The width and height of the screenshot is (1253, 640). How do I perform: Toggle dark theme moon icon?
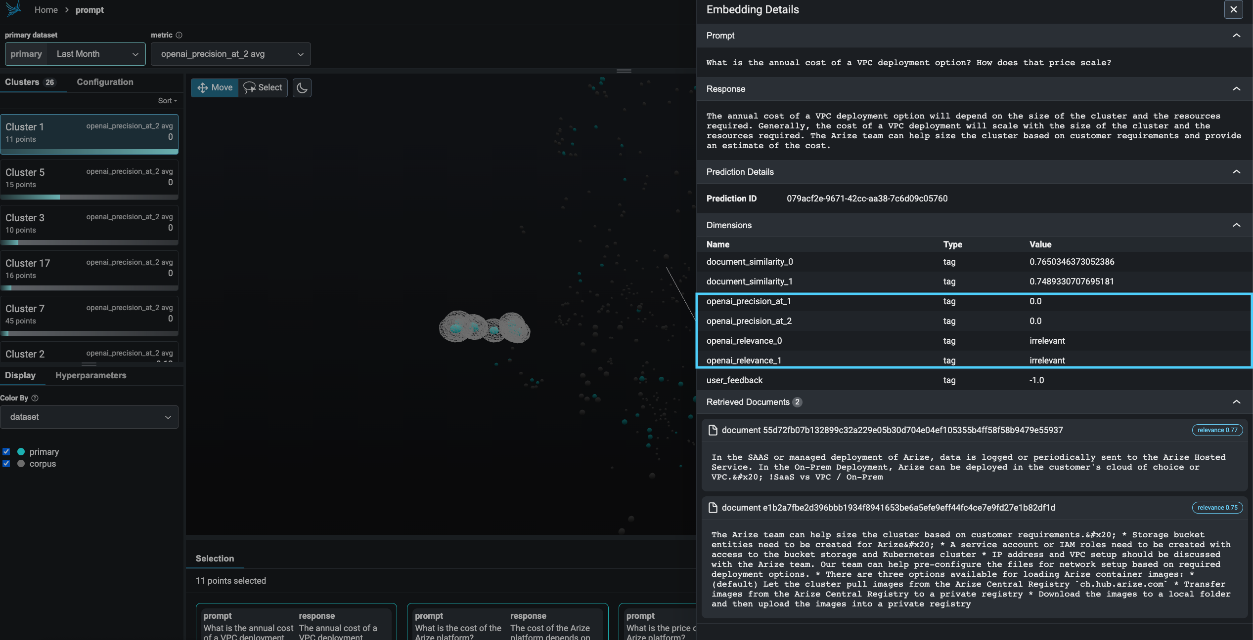[302, 88]
